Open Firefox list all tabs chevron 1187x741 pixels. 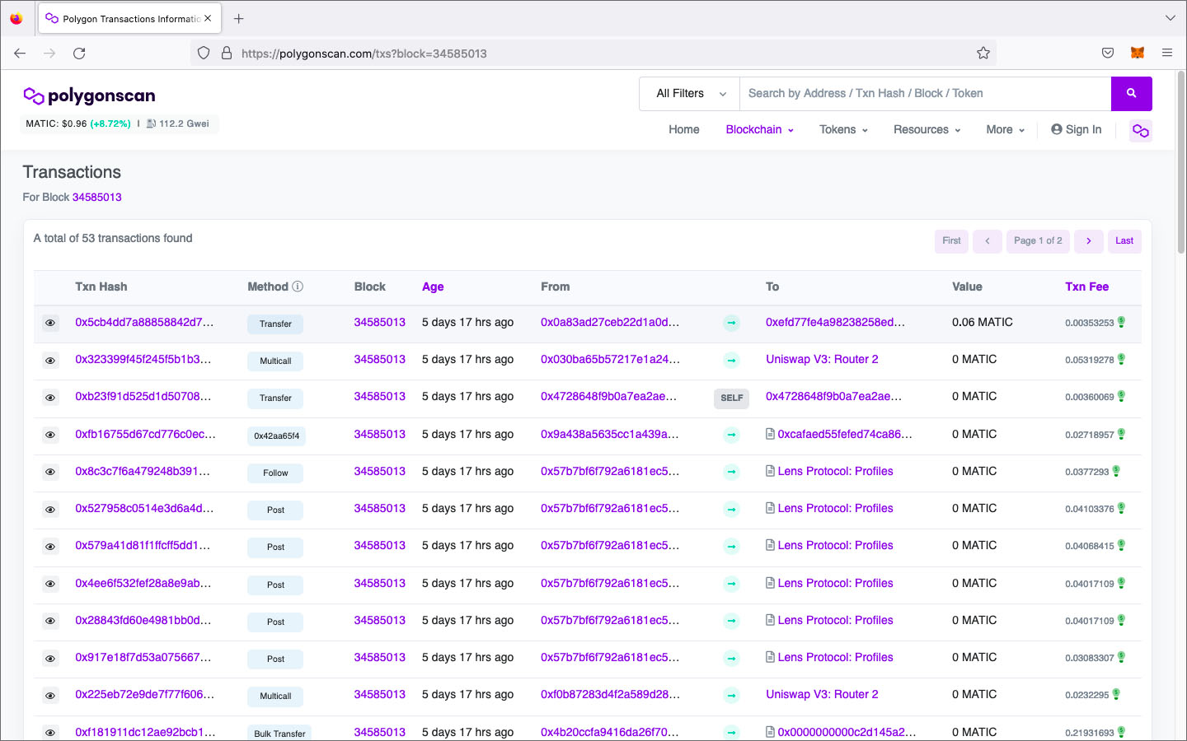1170,18
